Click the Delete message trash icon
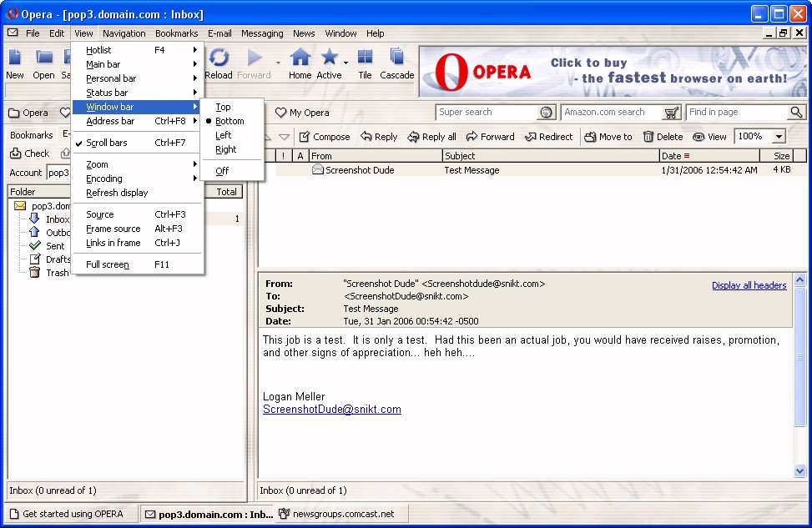 648,137
